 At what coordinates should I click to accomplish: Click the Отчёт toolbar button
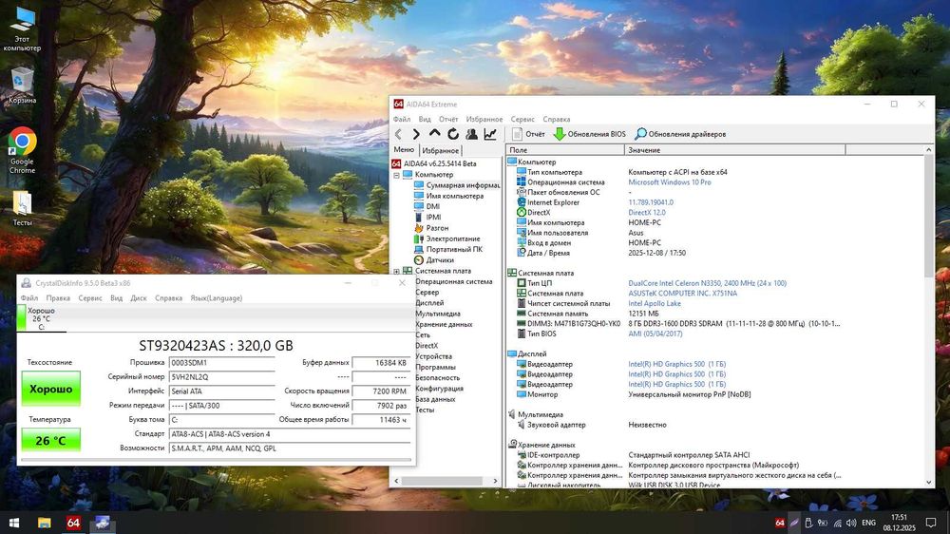coord(528,134)
